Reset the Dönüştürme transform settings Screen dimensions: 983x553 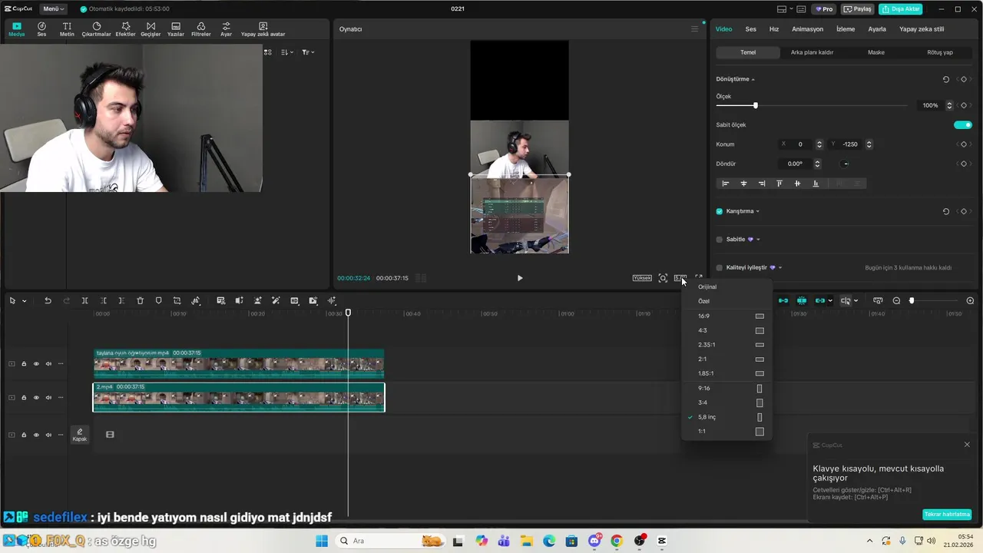click(x=945, y=79)
